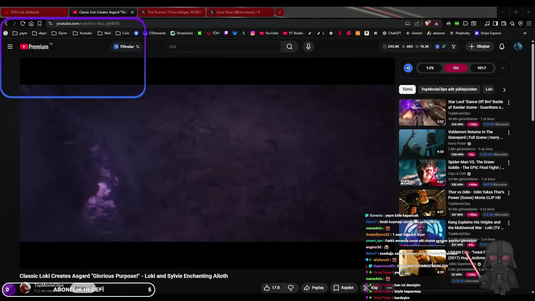Open Perplexity bookmark link

[460, 33]
